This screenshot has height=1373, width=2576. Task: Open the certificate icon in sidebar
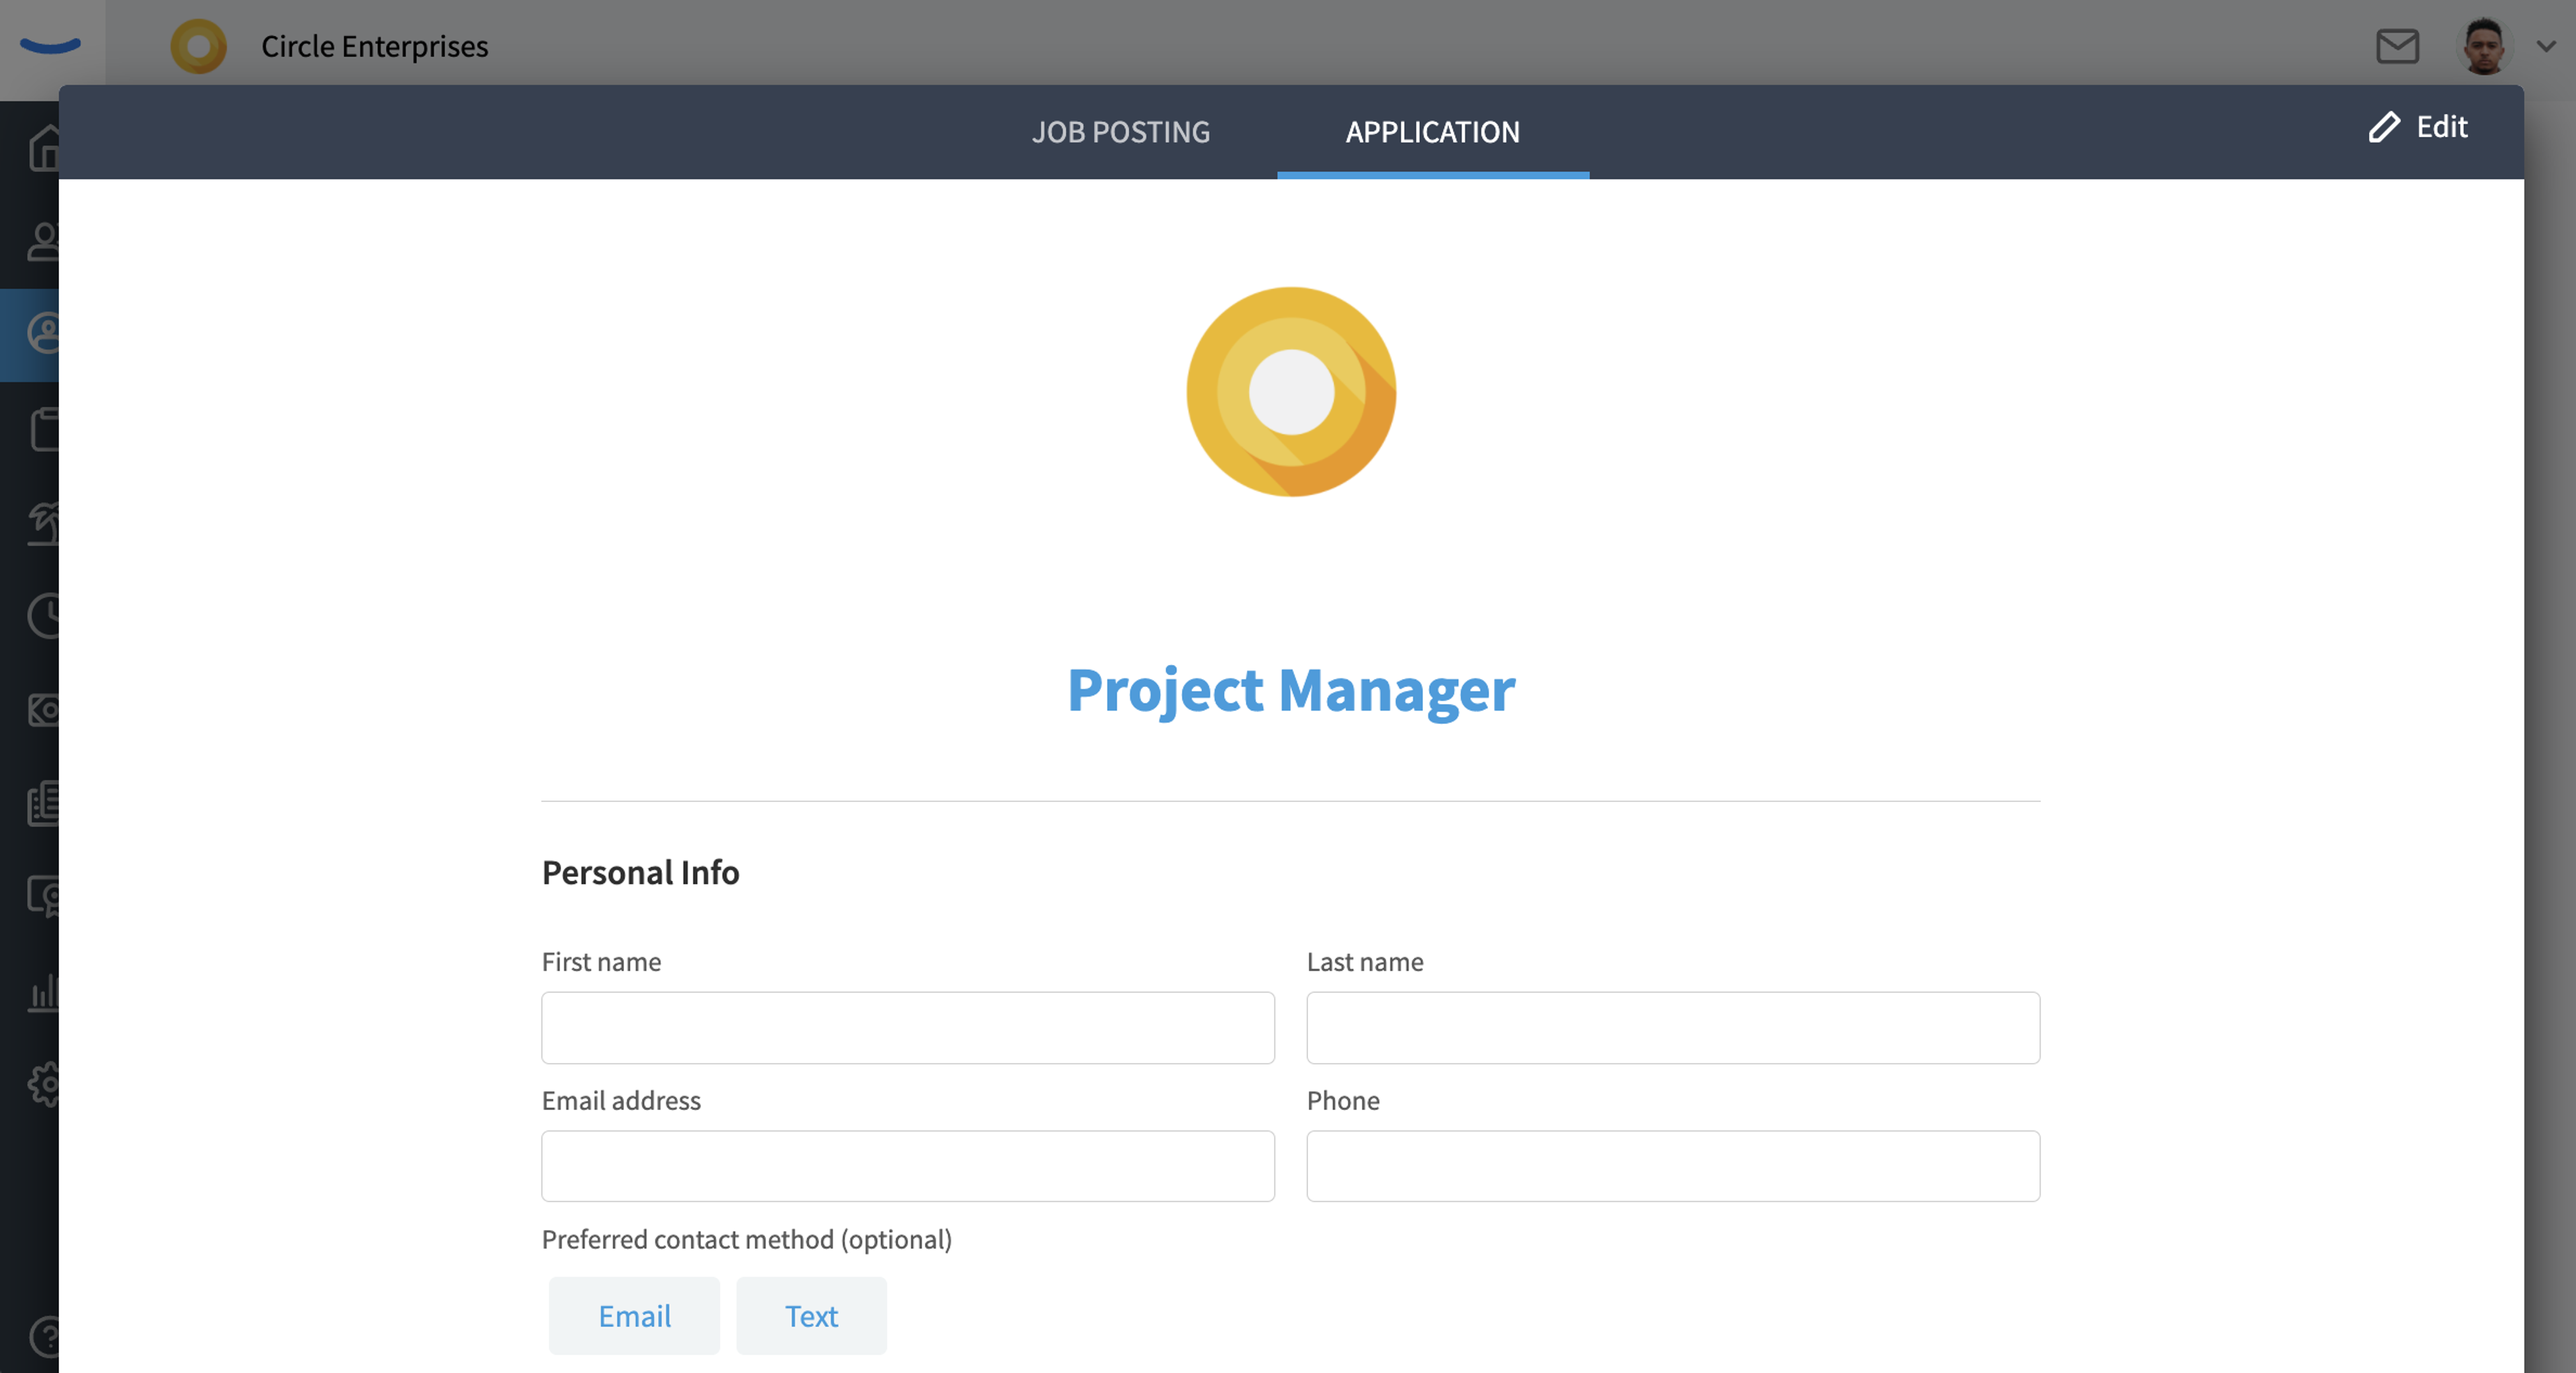point(44,897)
